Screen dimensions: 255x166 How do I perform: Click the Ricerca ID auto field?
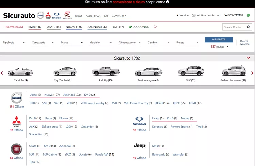[x=234, y=27]
